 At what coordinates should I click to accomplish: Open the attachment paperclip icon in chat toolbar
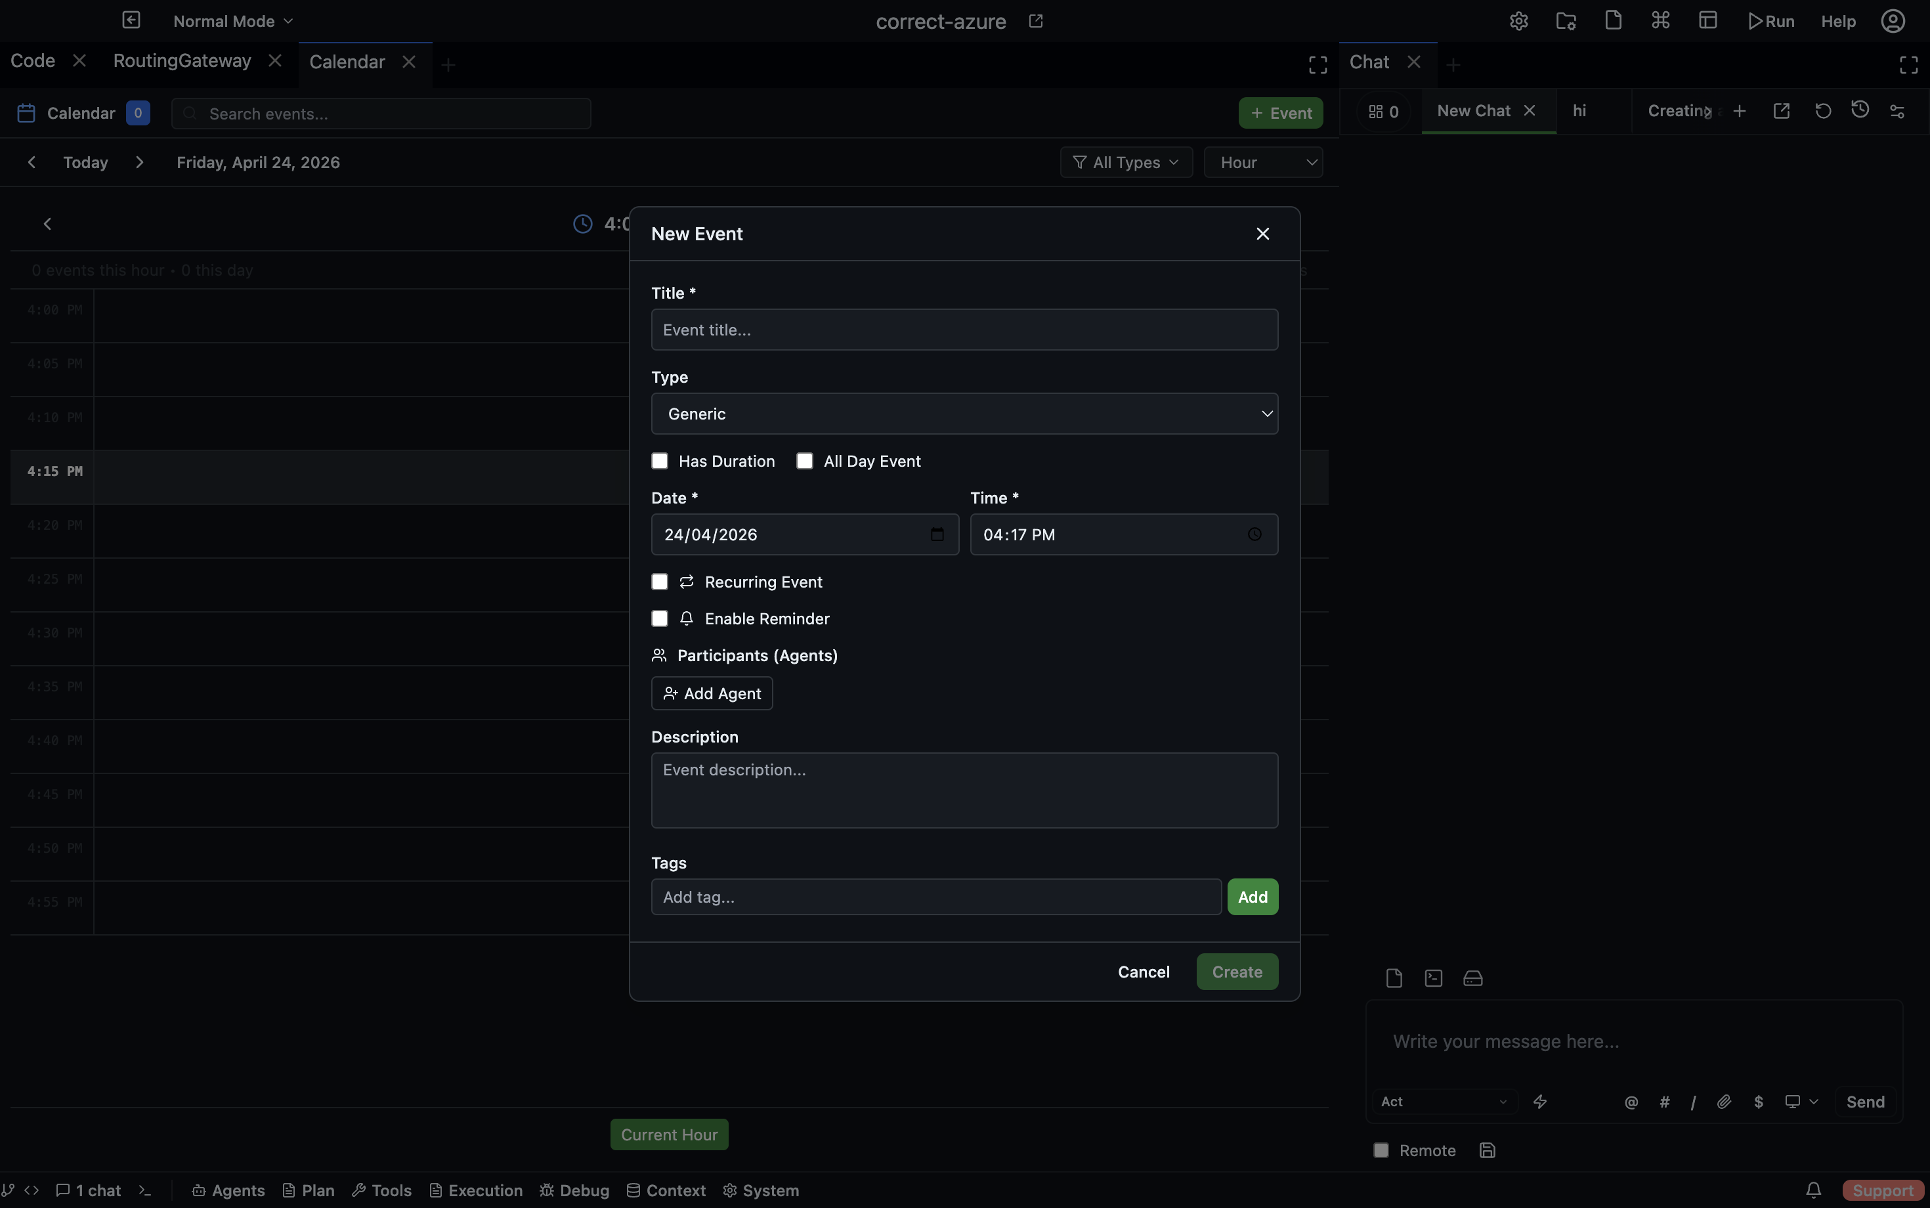[1725, 1102]
